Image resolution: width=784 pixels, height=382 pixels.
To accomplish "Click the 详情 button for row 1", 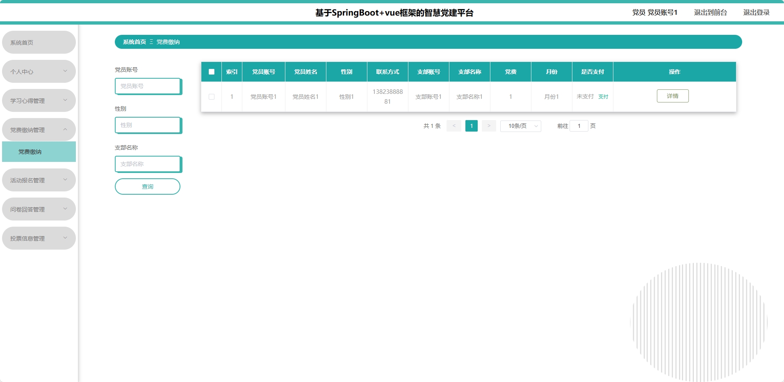I will click(x=672, y=96).
